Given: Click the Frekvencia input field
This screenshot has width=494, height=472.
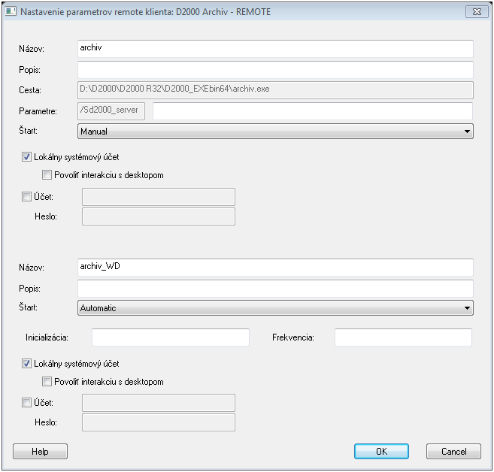Looking at the screenshot, I should click(403, 337).
